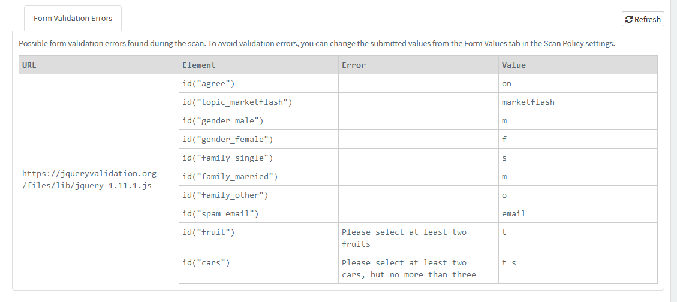Viewport: 677px width, 302px height.
Task: Click the URL column header
Action: point(29,65)
